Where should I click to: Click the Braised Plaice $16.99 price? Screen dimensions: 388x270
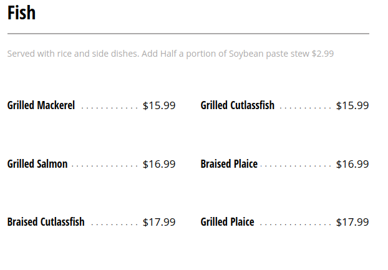tap(352, 164)
